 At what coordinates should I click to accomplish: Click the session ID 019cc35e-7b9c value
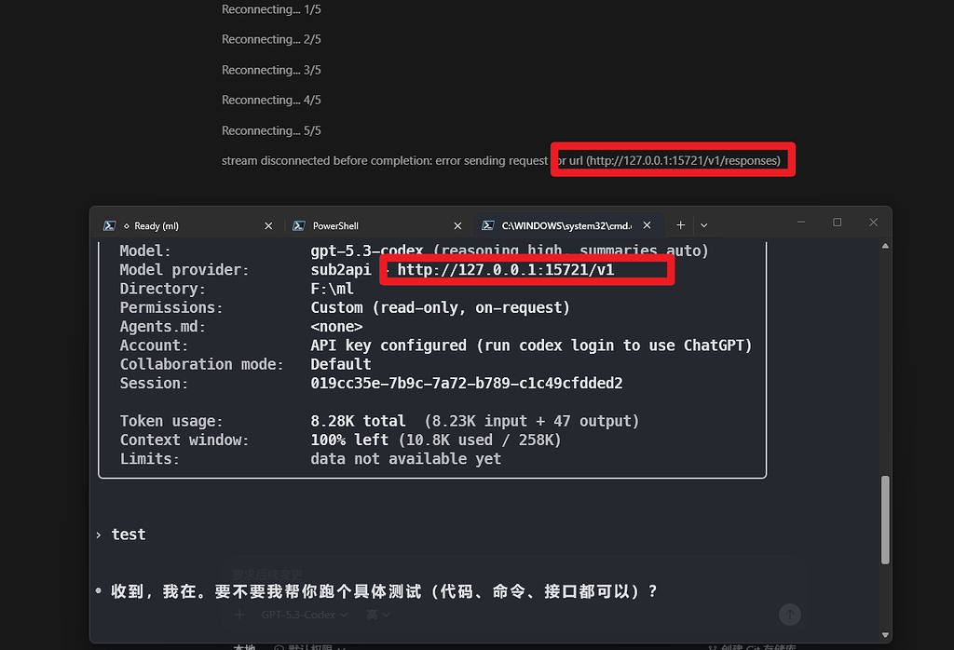[467, 383]
